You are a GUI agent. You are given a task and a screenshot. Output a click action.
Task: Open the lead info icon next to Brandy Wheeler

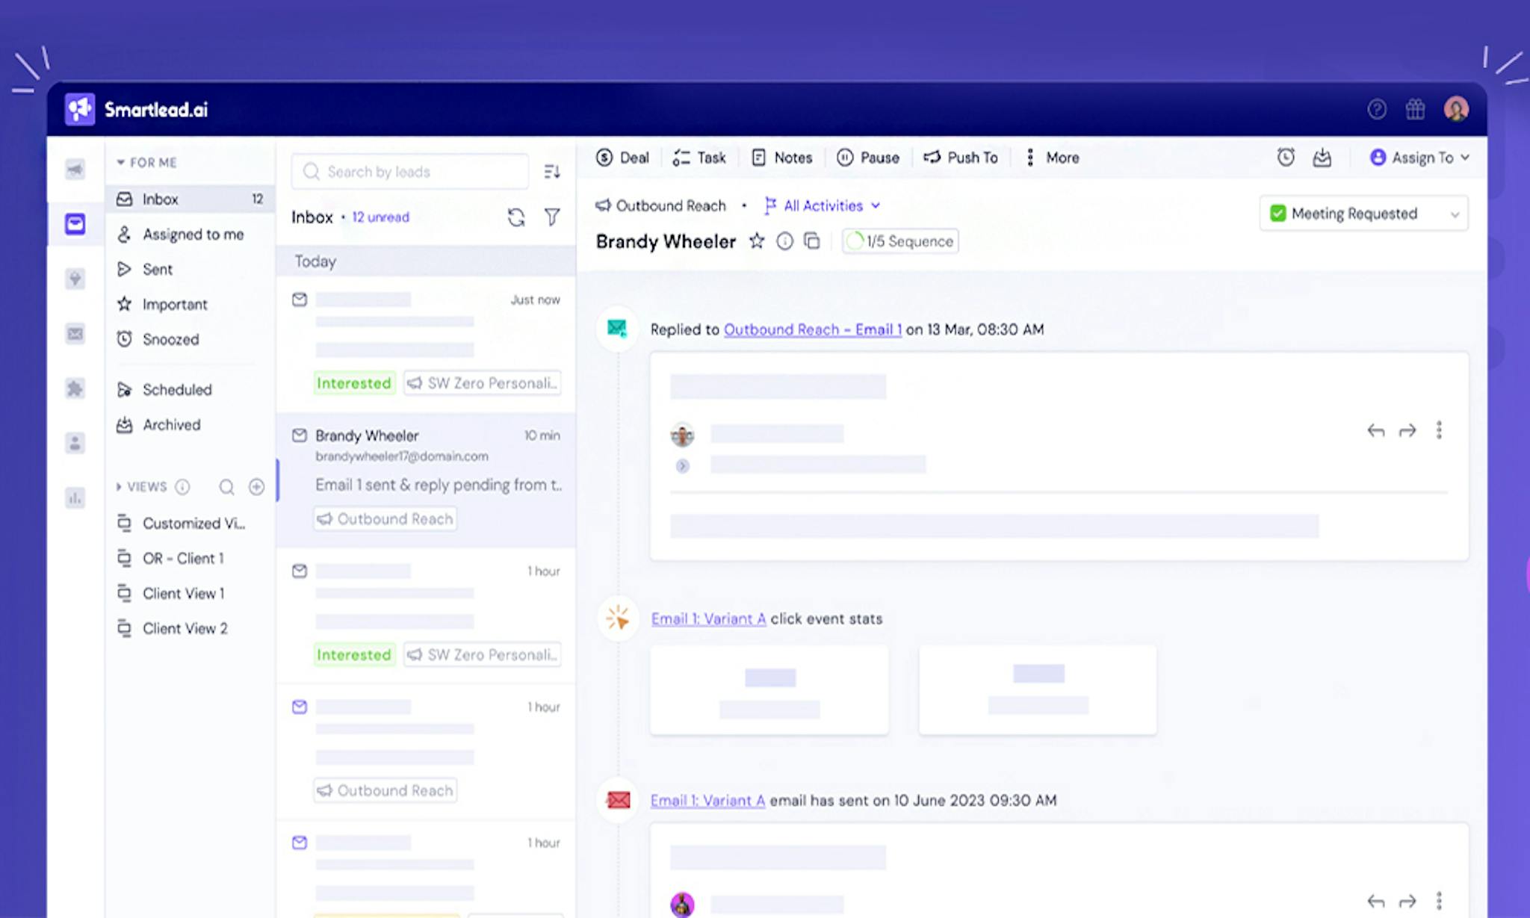tap(784, 241)
